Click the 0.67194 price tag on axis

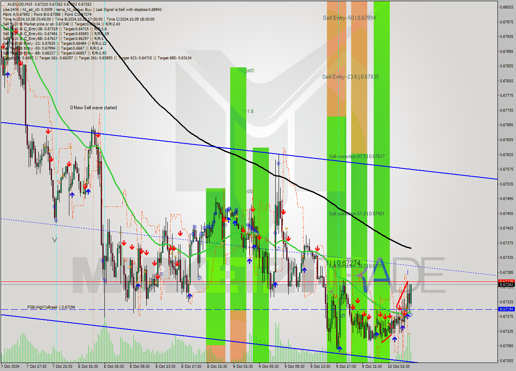[x=506, y=309]
